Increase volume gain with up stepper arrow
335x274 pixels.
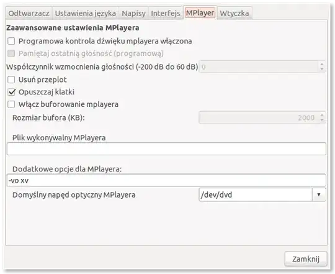[x=322, y=64]
